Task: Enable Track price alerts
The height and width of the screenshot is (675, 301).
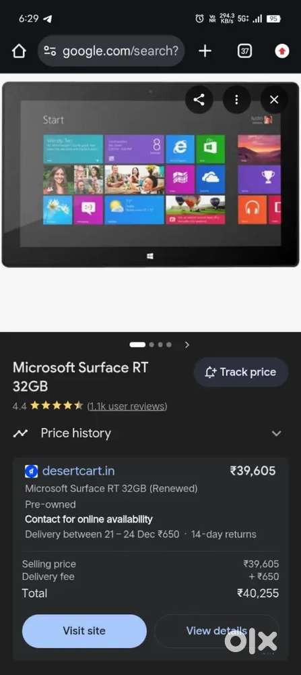Action: pyautogui.click(x=241, y=373)
